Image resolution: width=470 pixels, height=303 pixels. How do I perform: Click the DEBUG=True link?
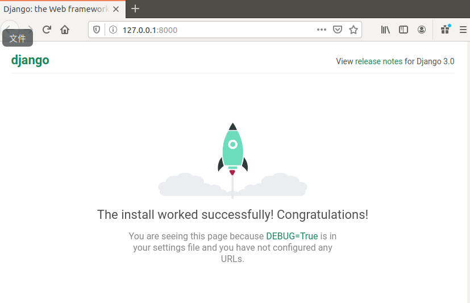[x=292, y=236]
